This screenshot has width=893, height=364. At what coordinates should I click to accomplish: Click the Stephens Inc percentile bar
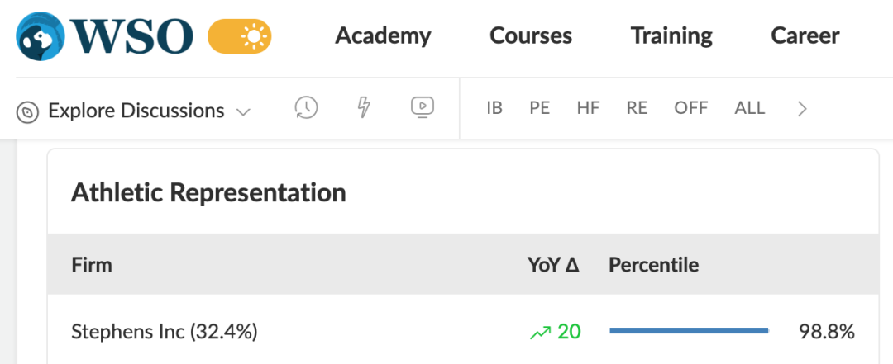[689, 330]
